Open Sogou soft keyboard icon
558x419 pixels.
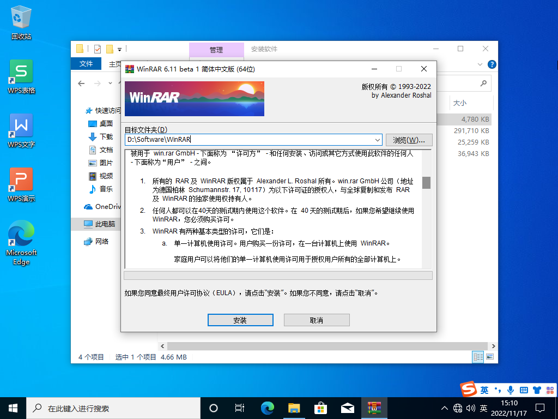pos(524,390)
